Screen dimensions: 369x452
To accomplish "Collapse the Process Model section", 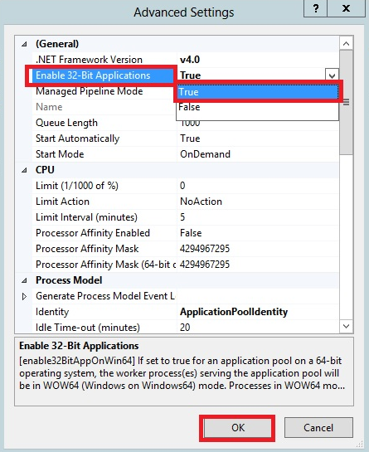I will click(24, 280).
